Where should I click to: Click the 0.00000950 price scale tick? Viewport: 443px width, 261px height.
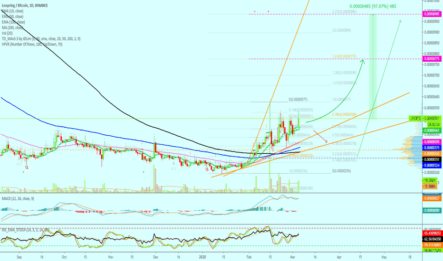(x=432, y=21)
